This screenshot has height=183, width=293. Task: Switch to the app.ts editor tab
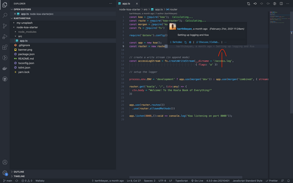(x=126, y=4)
